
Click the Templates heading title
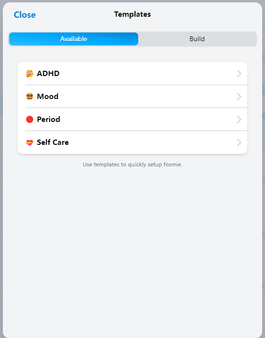(x=132, y=14)
